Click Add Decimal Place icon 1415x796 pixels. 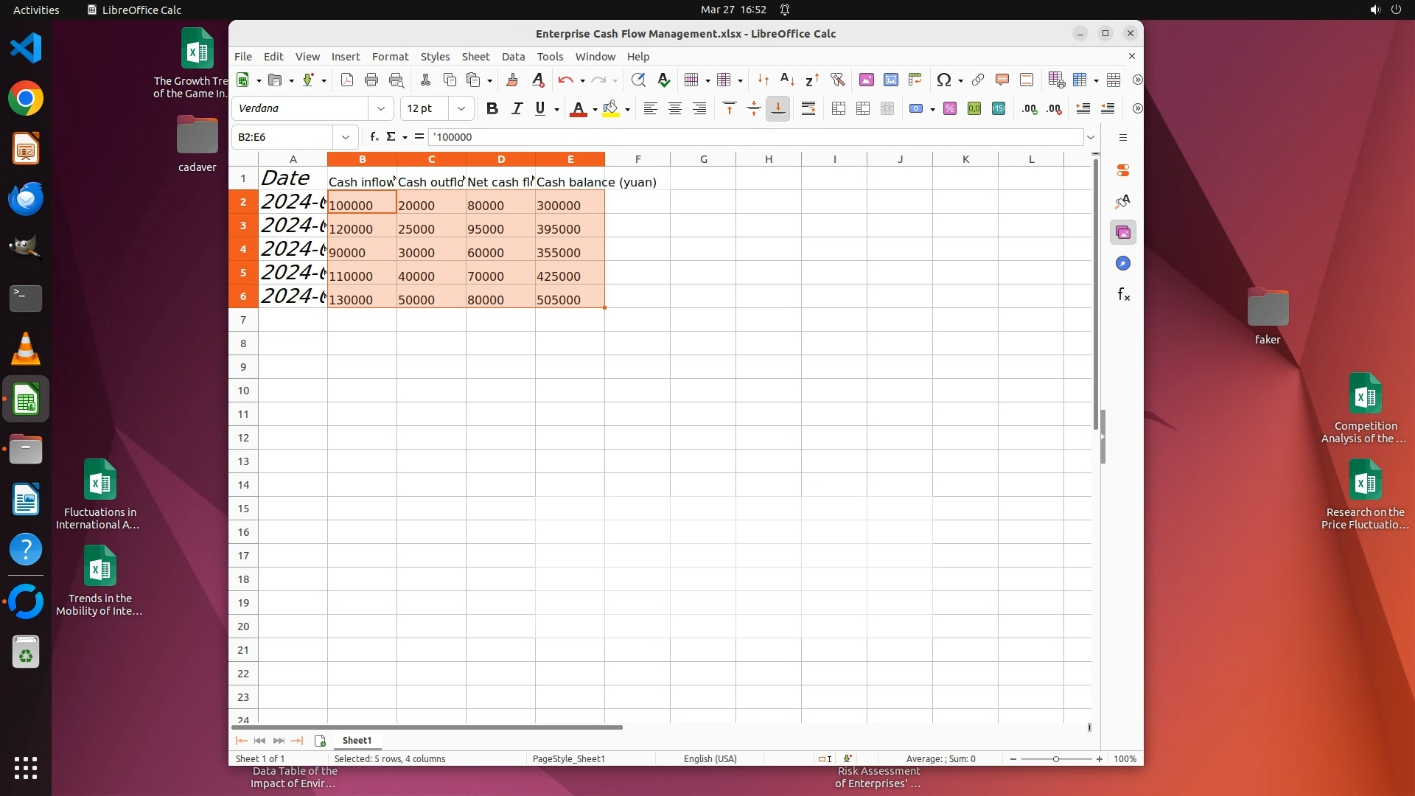click(1030, 109)
